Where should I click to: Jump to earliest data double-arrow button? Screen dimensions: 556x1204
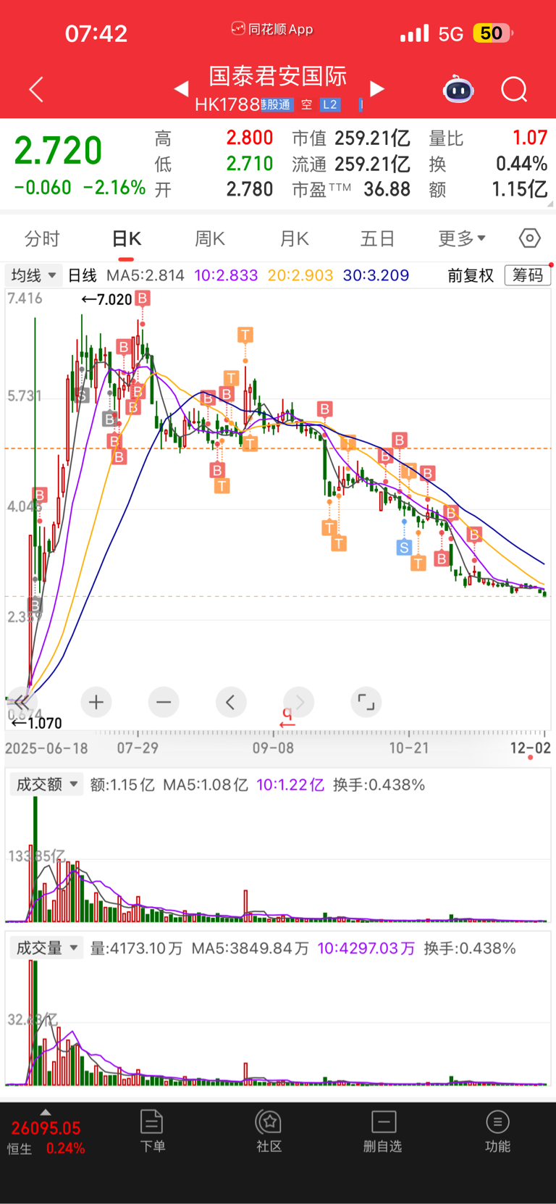(x=22, y=702)
